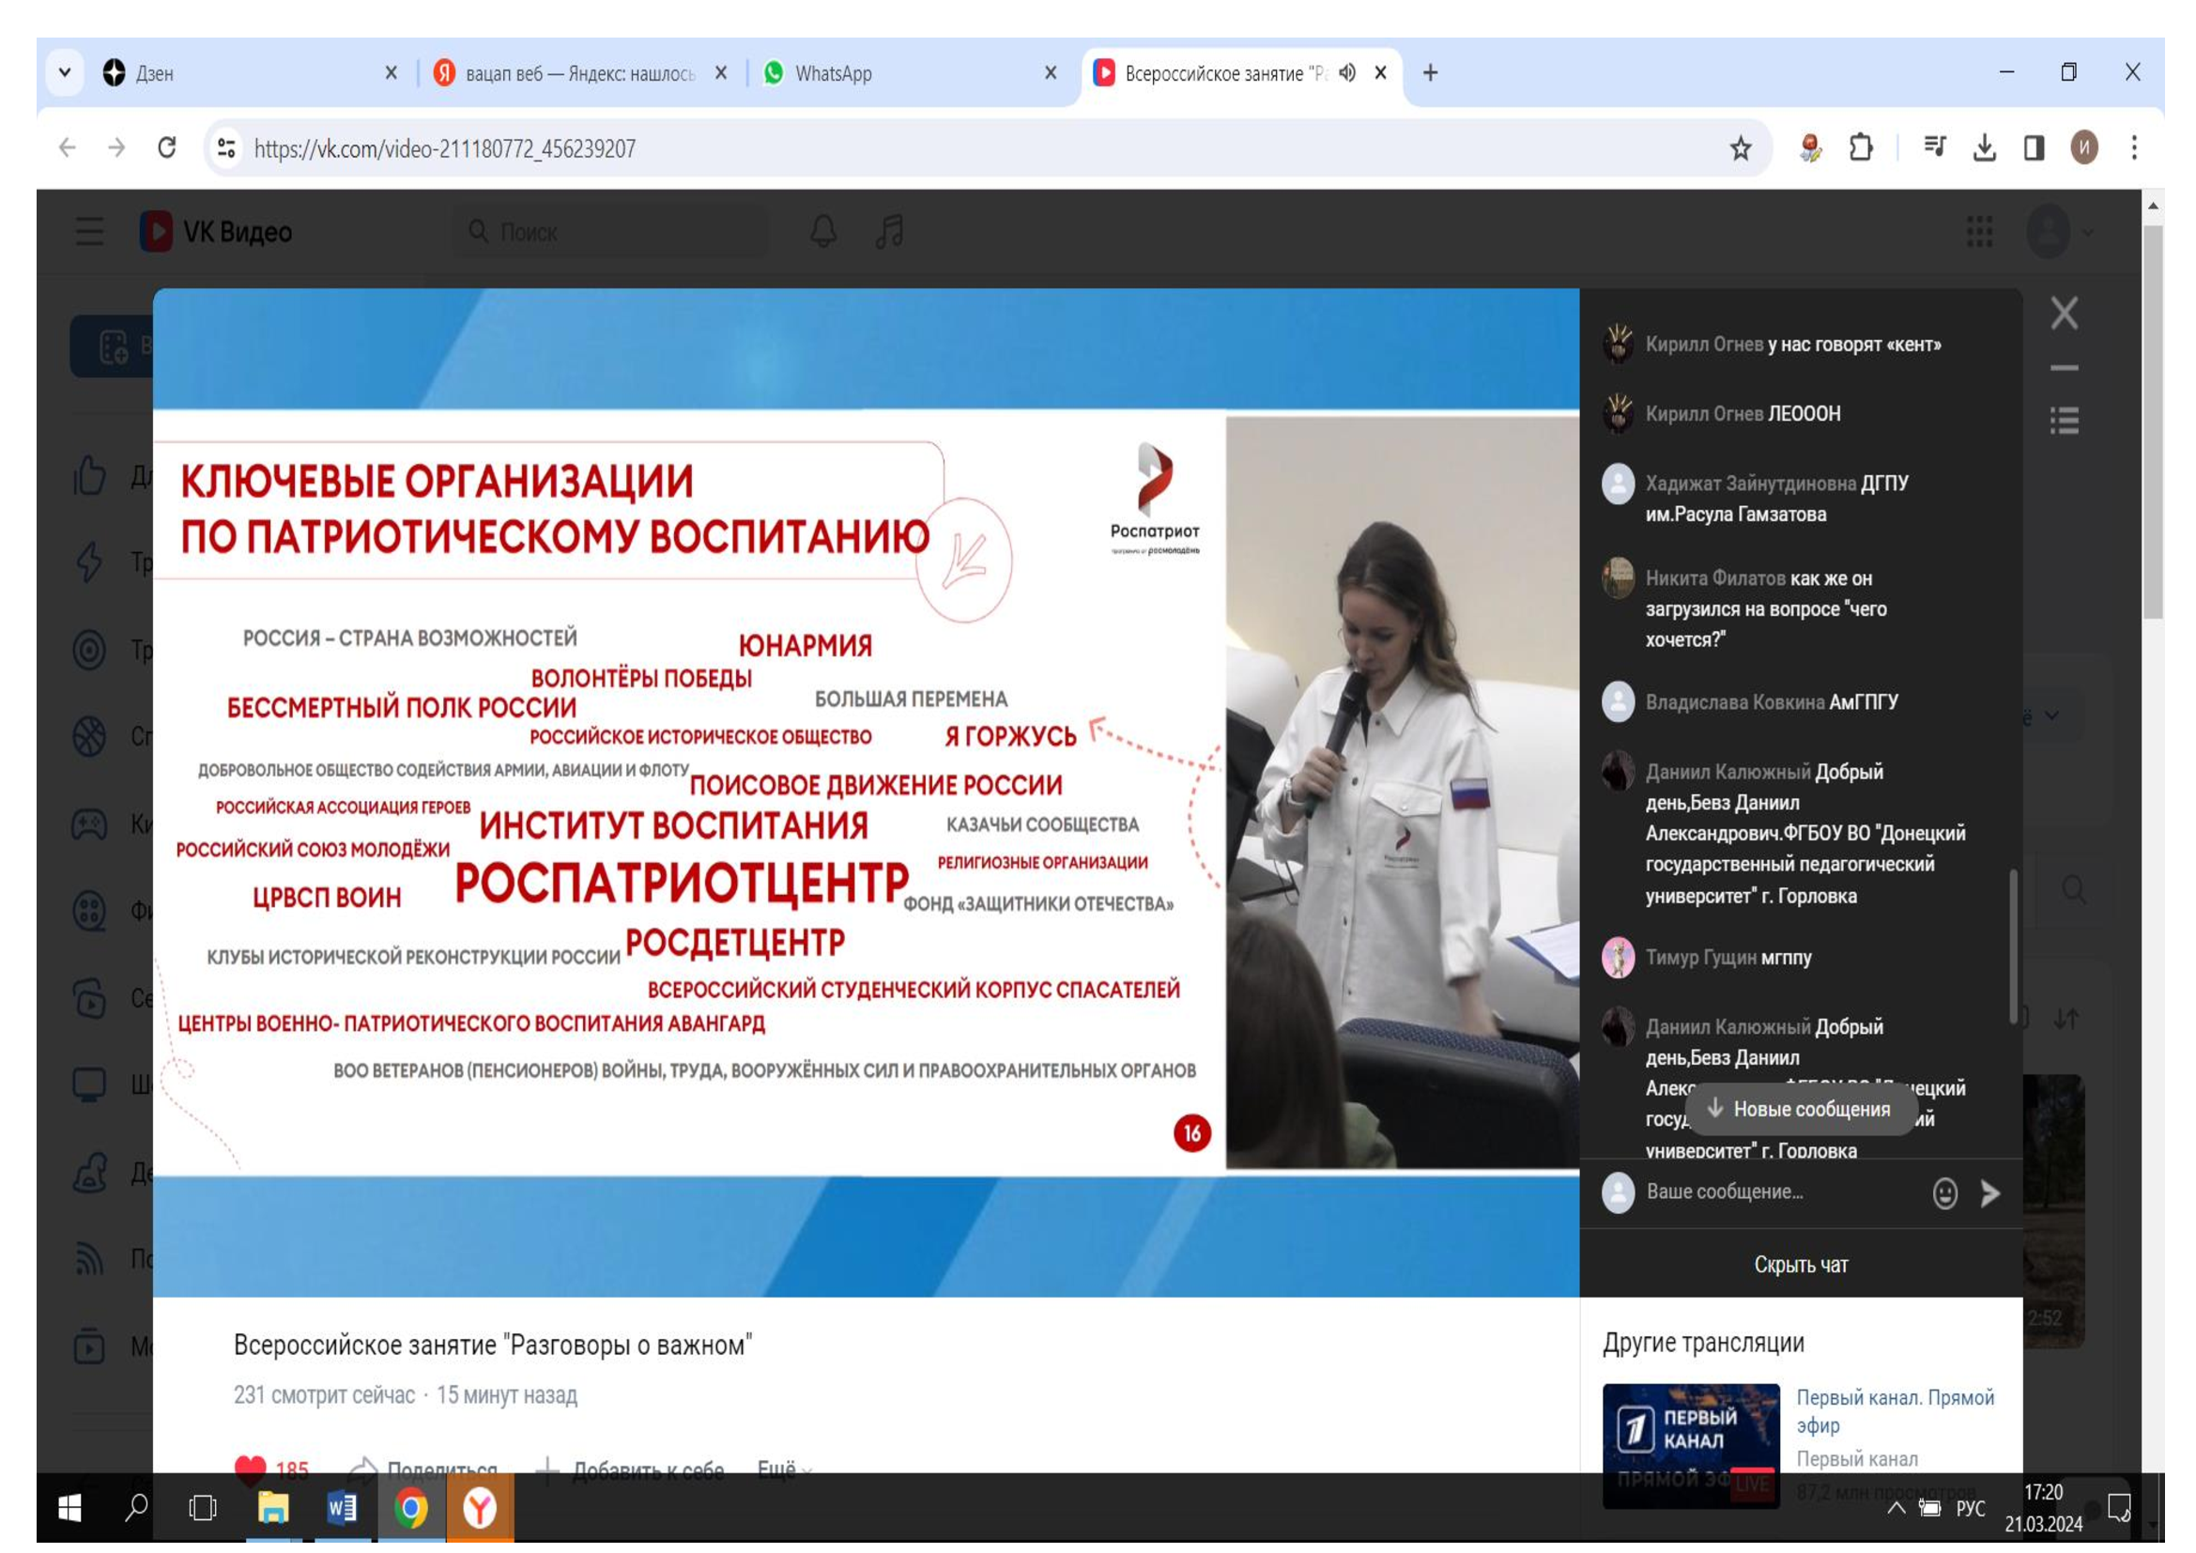Screen dimensions: 2196x1553
Task: Click the Скрыть чат button
Action: pyautogui.click(x=1800, y=1264)
